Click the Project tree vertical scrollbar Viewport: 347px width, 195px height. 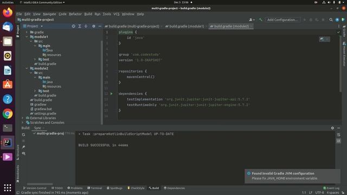point(102,82)
